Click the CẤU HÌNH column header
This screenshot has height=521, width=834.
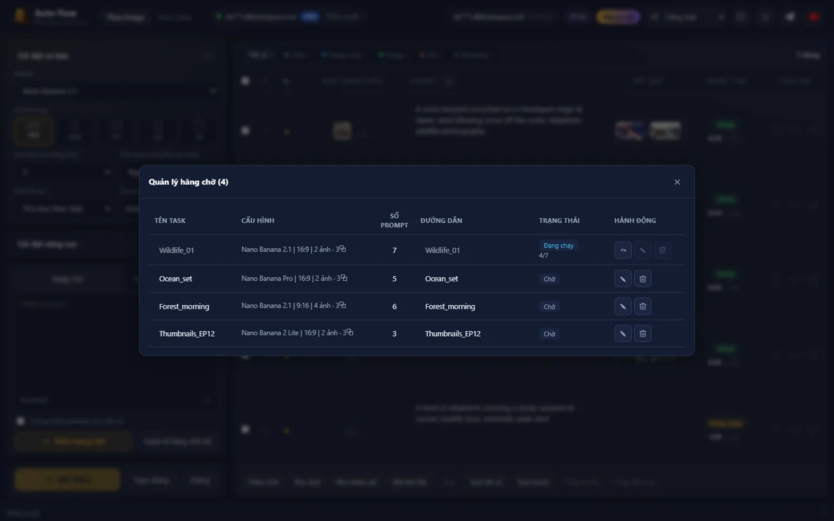pos(258,221)
